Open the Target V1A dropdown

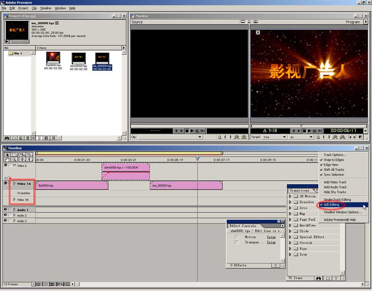[284, 137]
